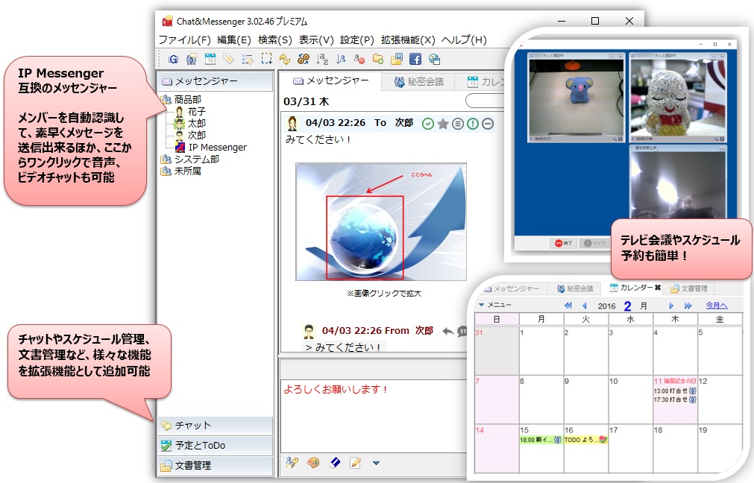Toggle the green exclamation icon on the message
Image resolution: width=754 pixels, height=483 pixels.
coord(473,124)
